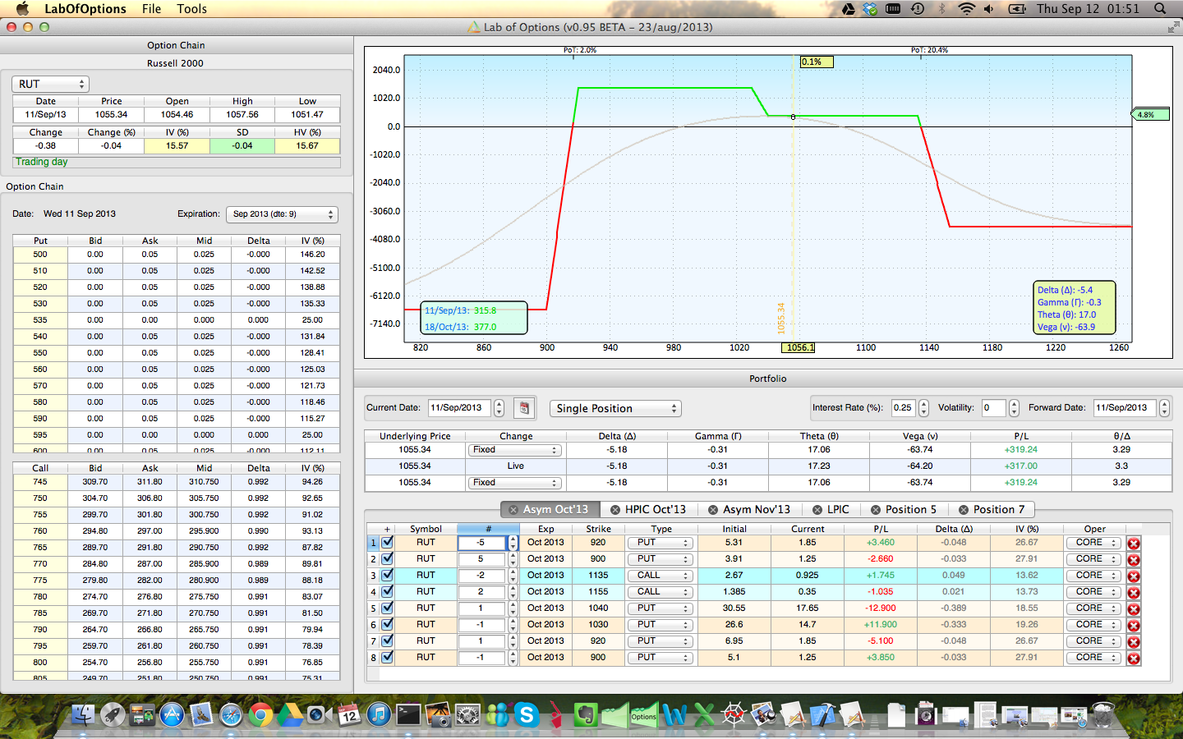1183x739 pixels.
Task: Open the Tools menu
Action: 191,9
